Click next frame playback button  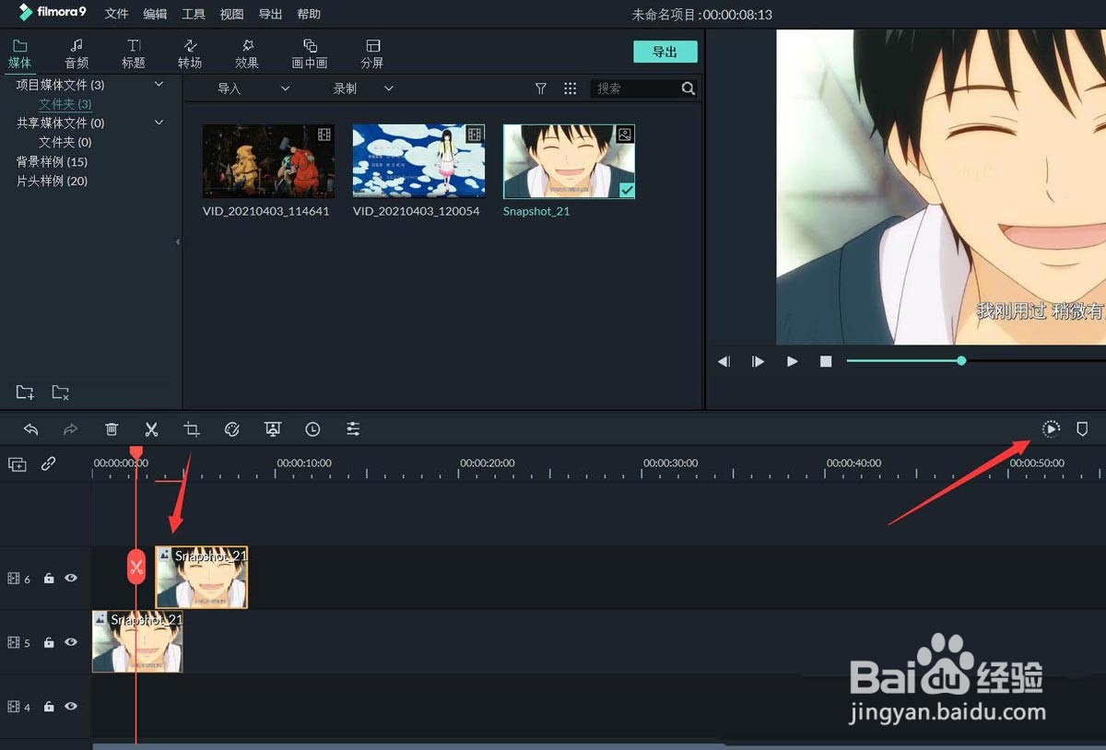(x=758, y=361)
